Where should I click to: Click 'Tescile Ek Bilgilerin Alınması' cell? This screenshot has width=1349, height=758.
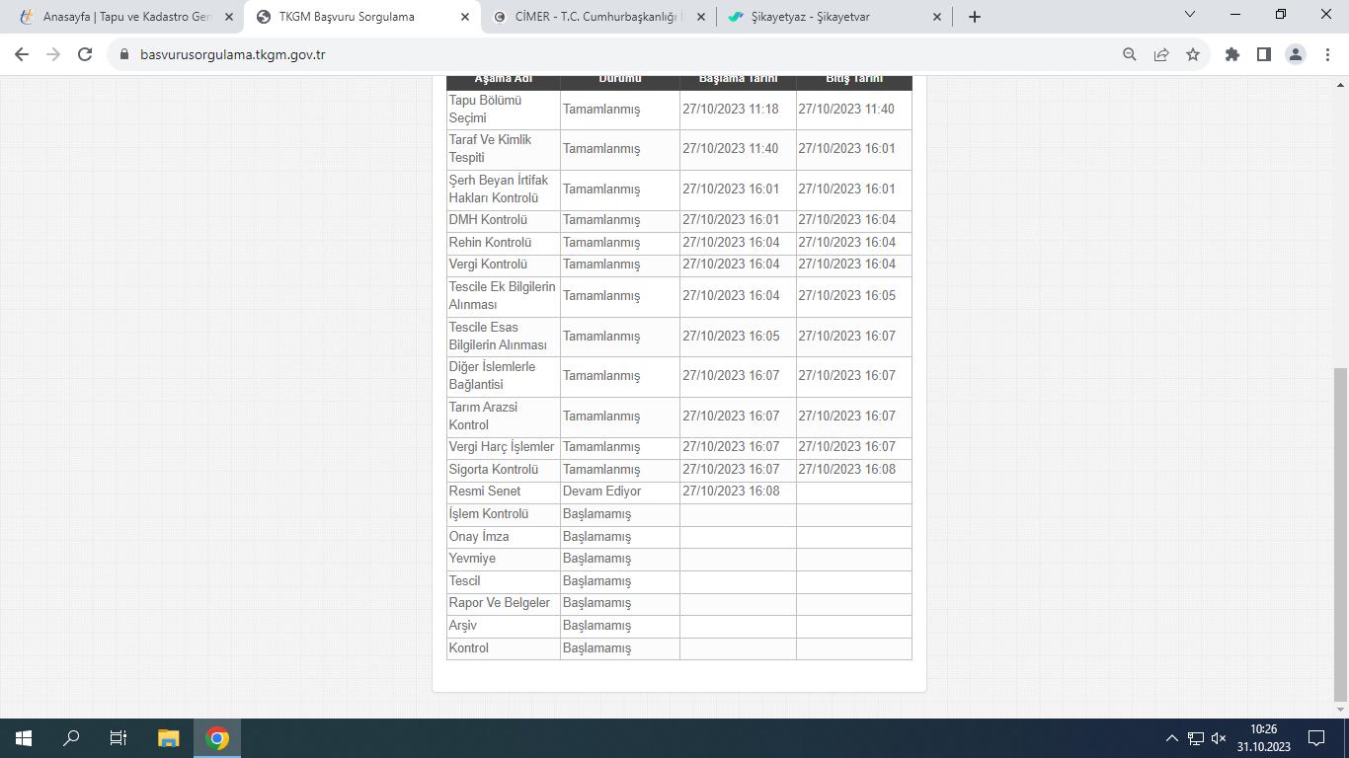503,296
